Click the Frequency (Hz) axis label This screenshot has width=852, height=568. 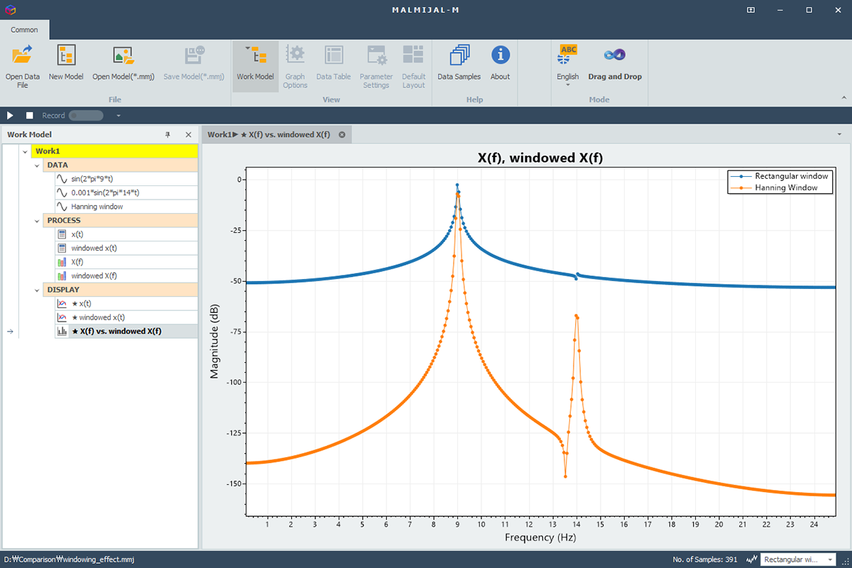[540, 537]
